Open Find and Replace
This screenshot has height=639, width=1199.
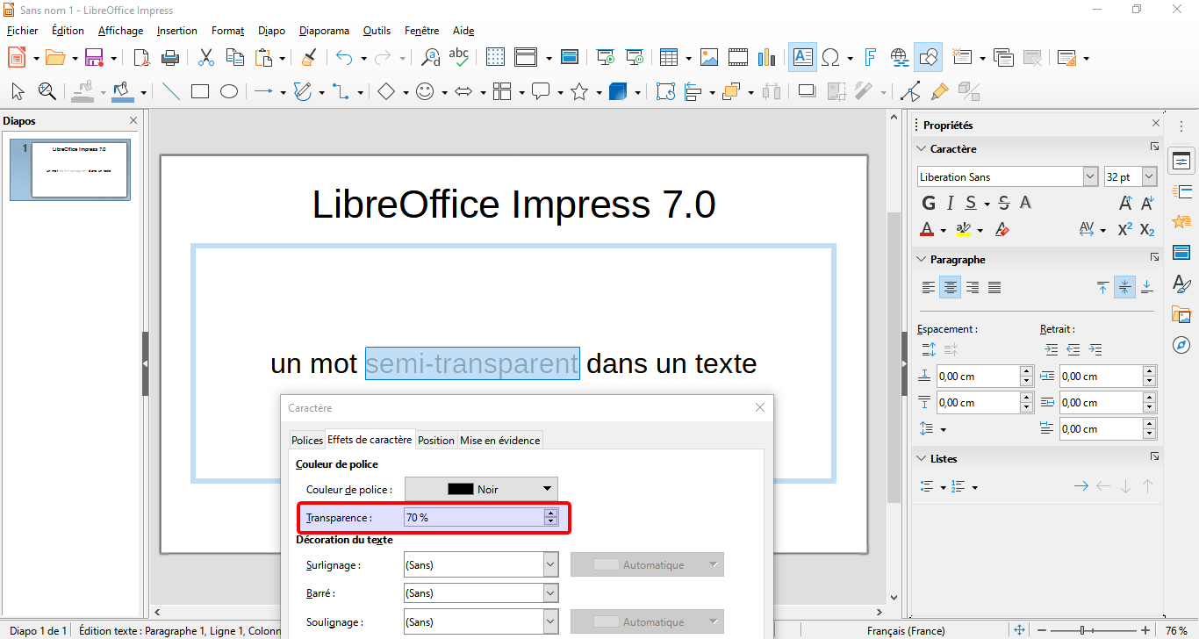[x=430, y=58]
